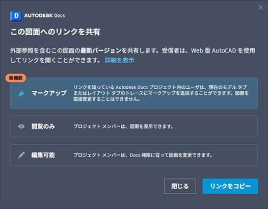
Task: Close the share dialog with X
Action: click(260, 8)
